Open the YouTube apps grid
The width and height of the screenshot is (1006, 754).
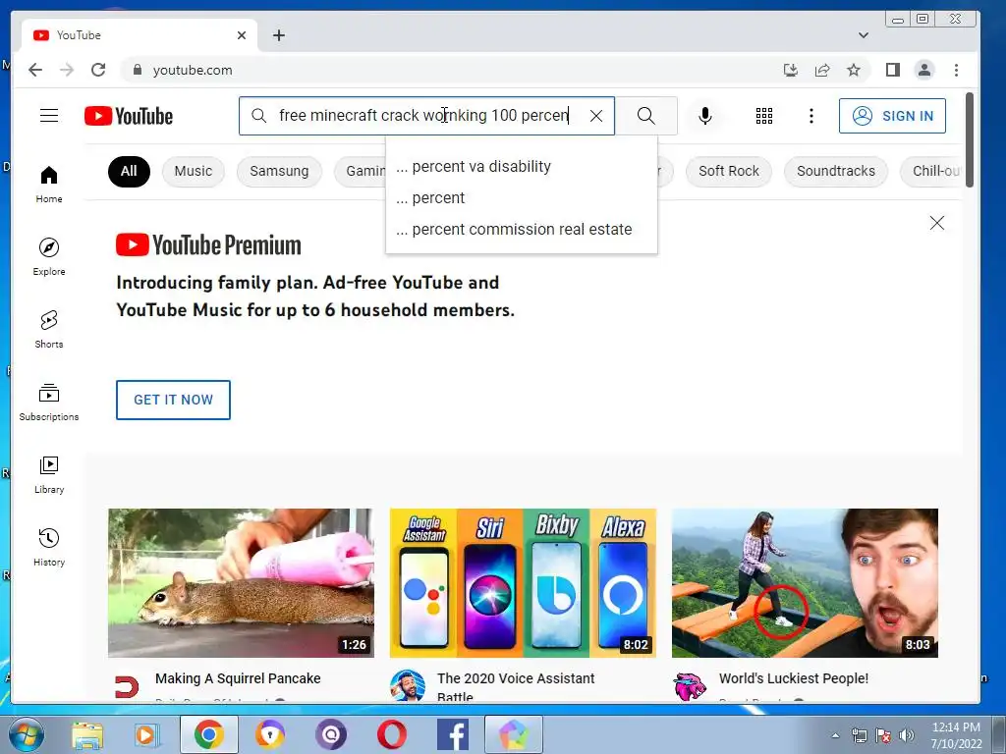(x=763, y=116)
